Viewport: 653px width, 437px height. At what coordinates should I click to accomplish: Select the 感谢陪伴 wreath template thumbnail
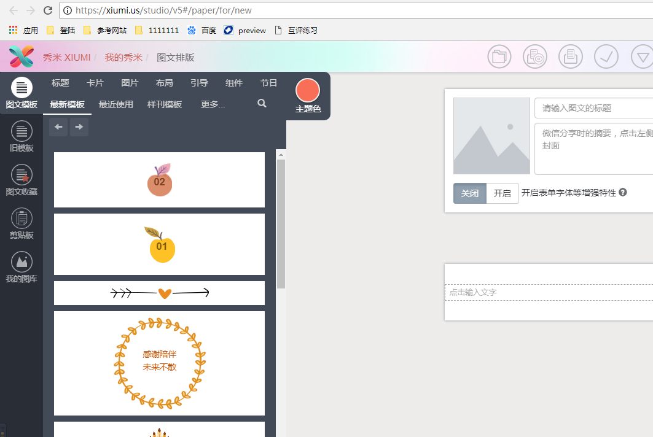pos(159,363)
